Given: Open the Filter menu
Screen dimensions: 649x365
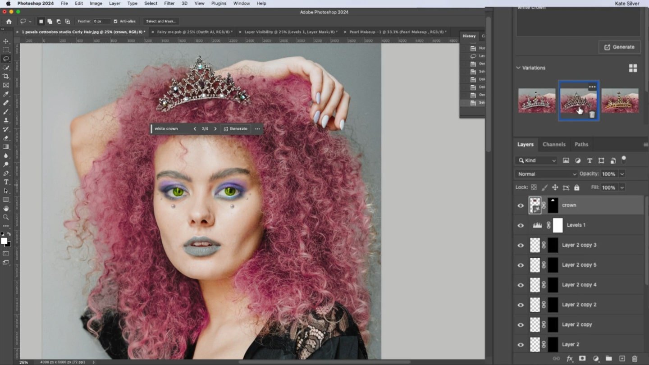Looking at the screenshot, I should click(169, 3).
